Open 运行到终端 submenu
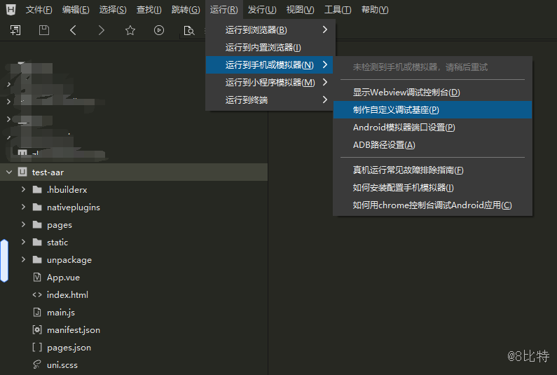Image resolution: width=557 pixels, height=375 pixels. 269,100
